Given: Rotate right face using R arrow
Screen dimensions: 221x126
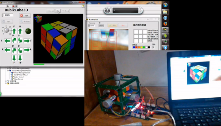Looking at the screenshot, I should pos(27,50).
